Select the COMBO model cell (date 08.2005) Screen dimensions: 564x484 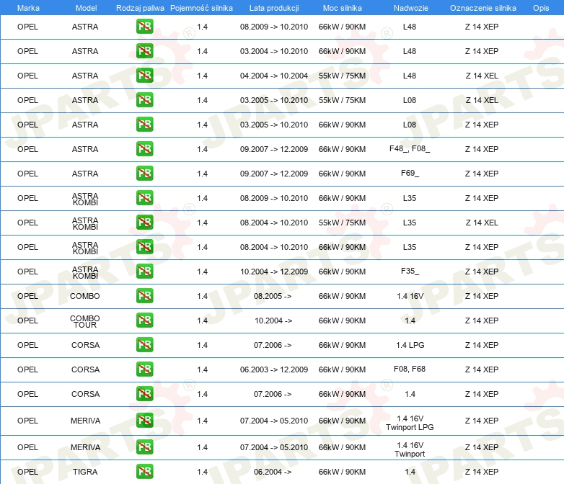[85, 296]
